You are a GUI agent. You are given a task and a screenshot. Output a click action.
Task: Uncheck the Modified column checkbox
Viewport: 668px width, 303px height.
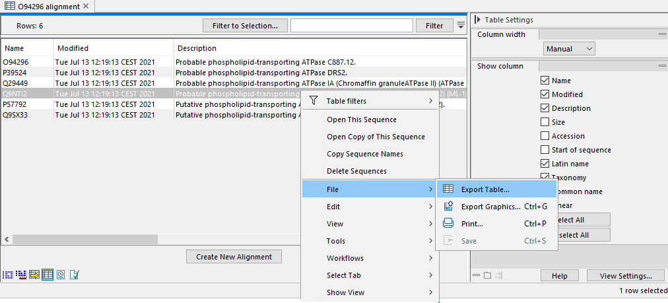coord(545,94)
